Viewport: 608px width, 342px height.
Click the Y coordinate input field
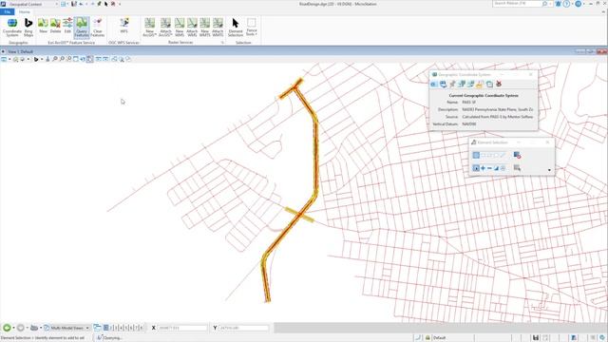click(243, 328)
